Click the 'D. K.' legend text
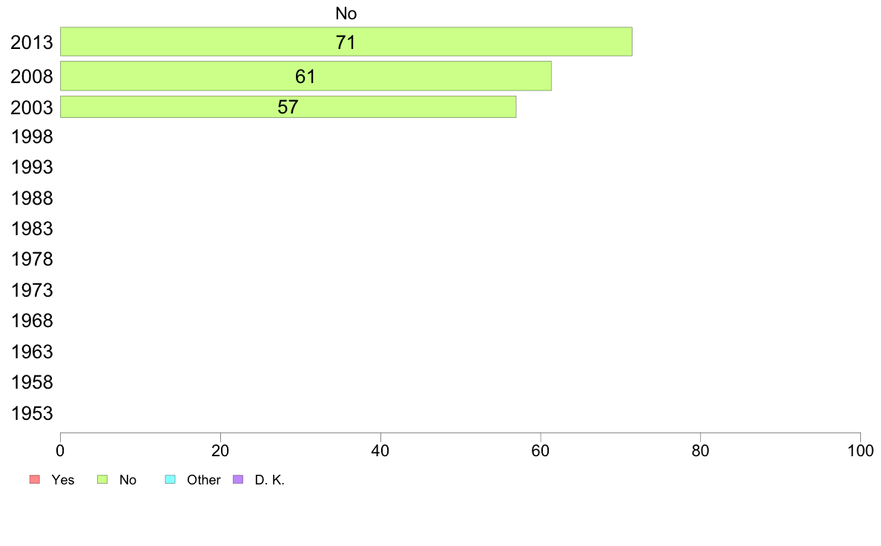Viewport: 881px width, 546px height. point(270,480)
